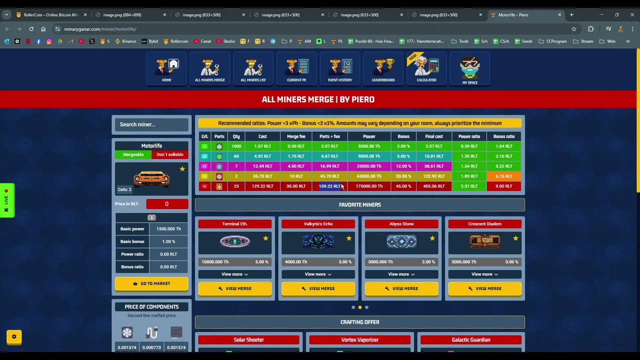This screenshot has width=640, height=360.
Task: Click VIEW MERGE for Abyss Stone
Action: click(401, 288)
